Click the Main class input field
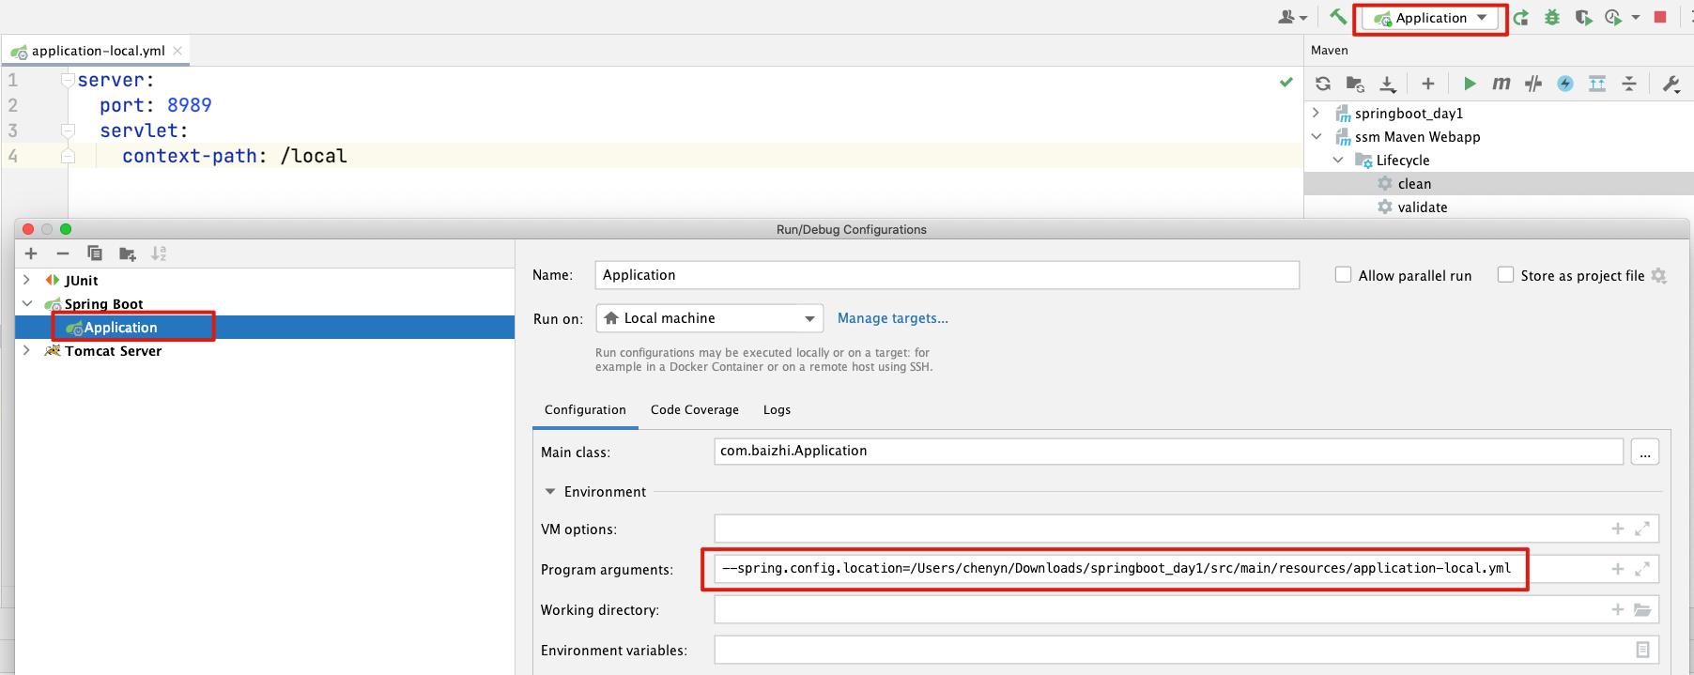This screenshot has width=1694, height=675. [x=1168, y=452]
